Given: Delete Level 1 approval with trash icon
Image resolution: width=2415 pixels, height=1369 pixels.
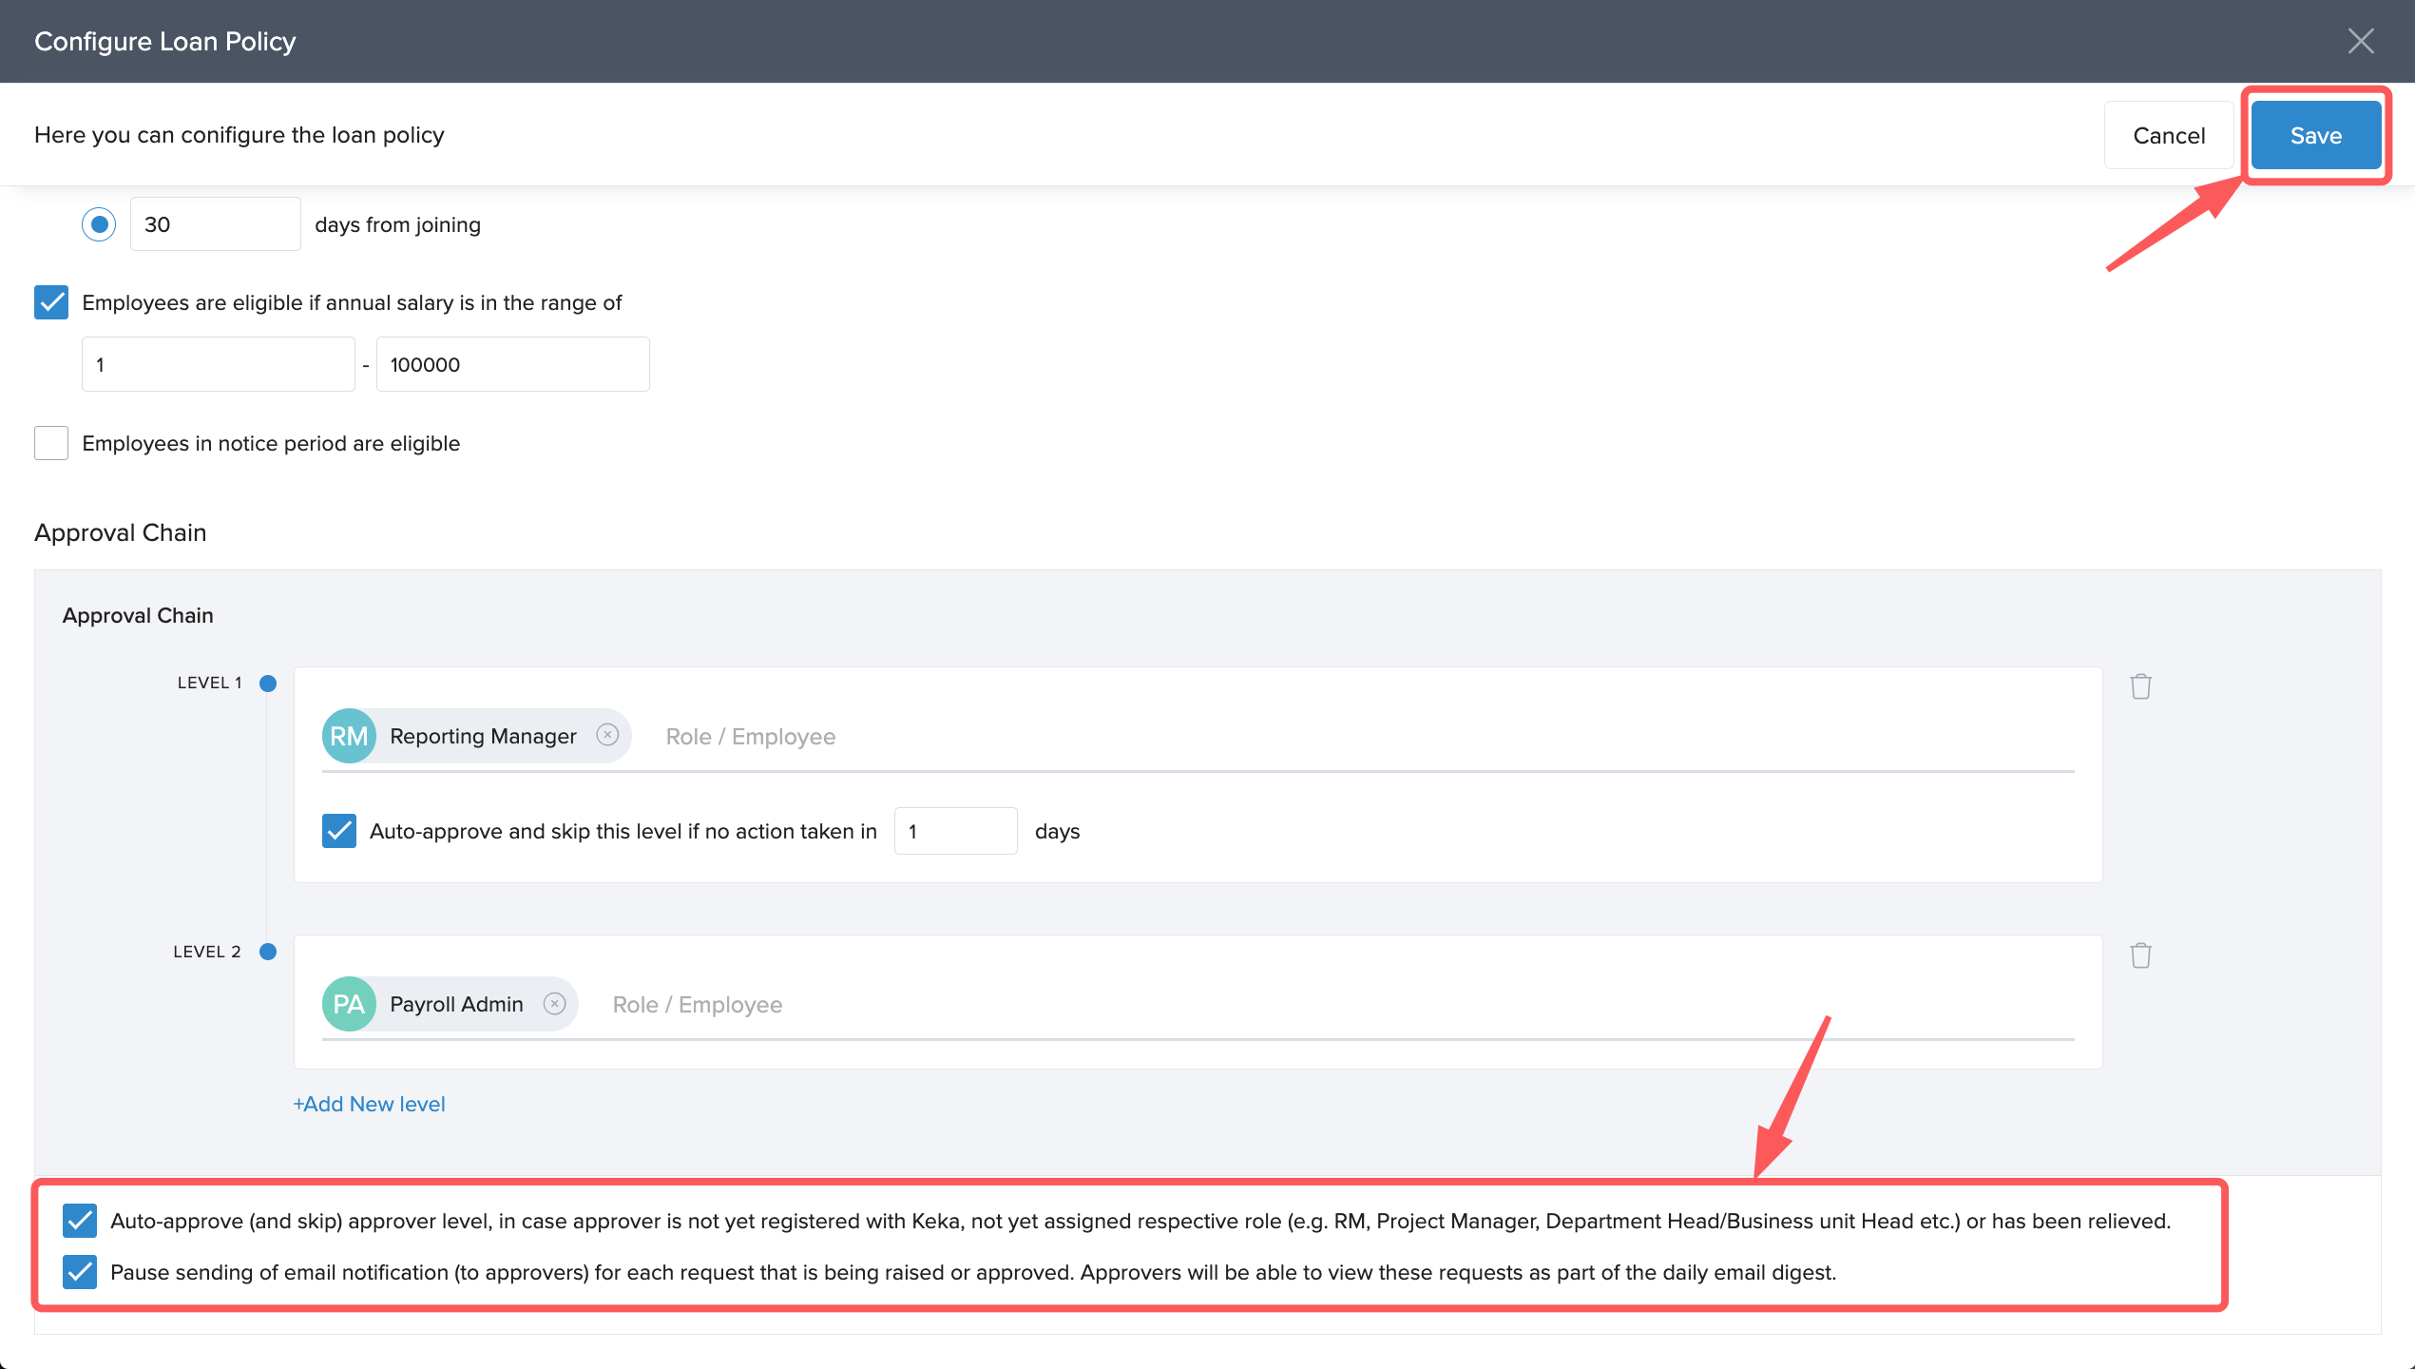Looking at the screenshot, I should 2140,686.
